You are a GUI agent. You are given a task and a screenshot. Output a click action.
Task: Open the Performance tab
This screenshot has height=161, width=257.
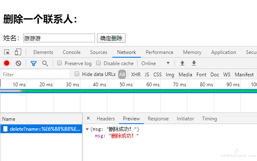[x=160, y=52]
